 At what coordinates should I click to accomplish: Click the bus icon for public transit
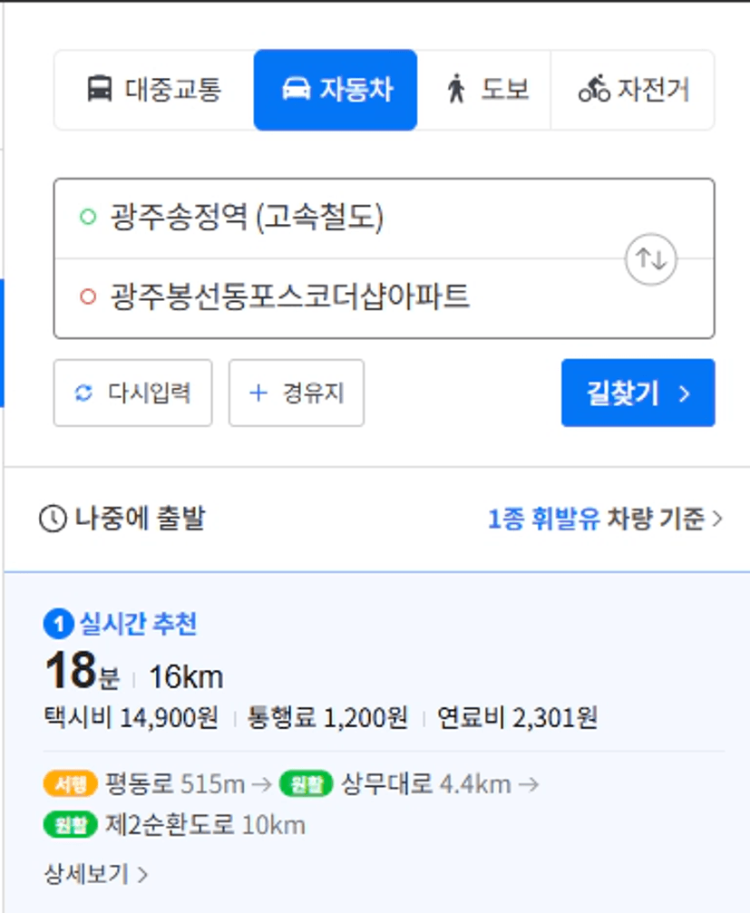pos(100,89)
